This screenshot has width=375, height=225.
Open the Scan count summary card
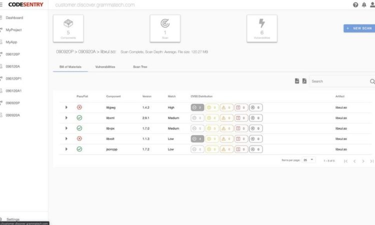point(165,28)
